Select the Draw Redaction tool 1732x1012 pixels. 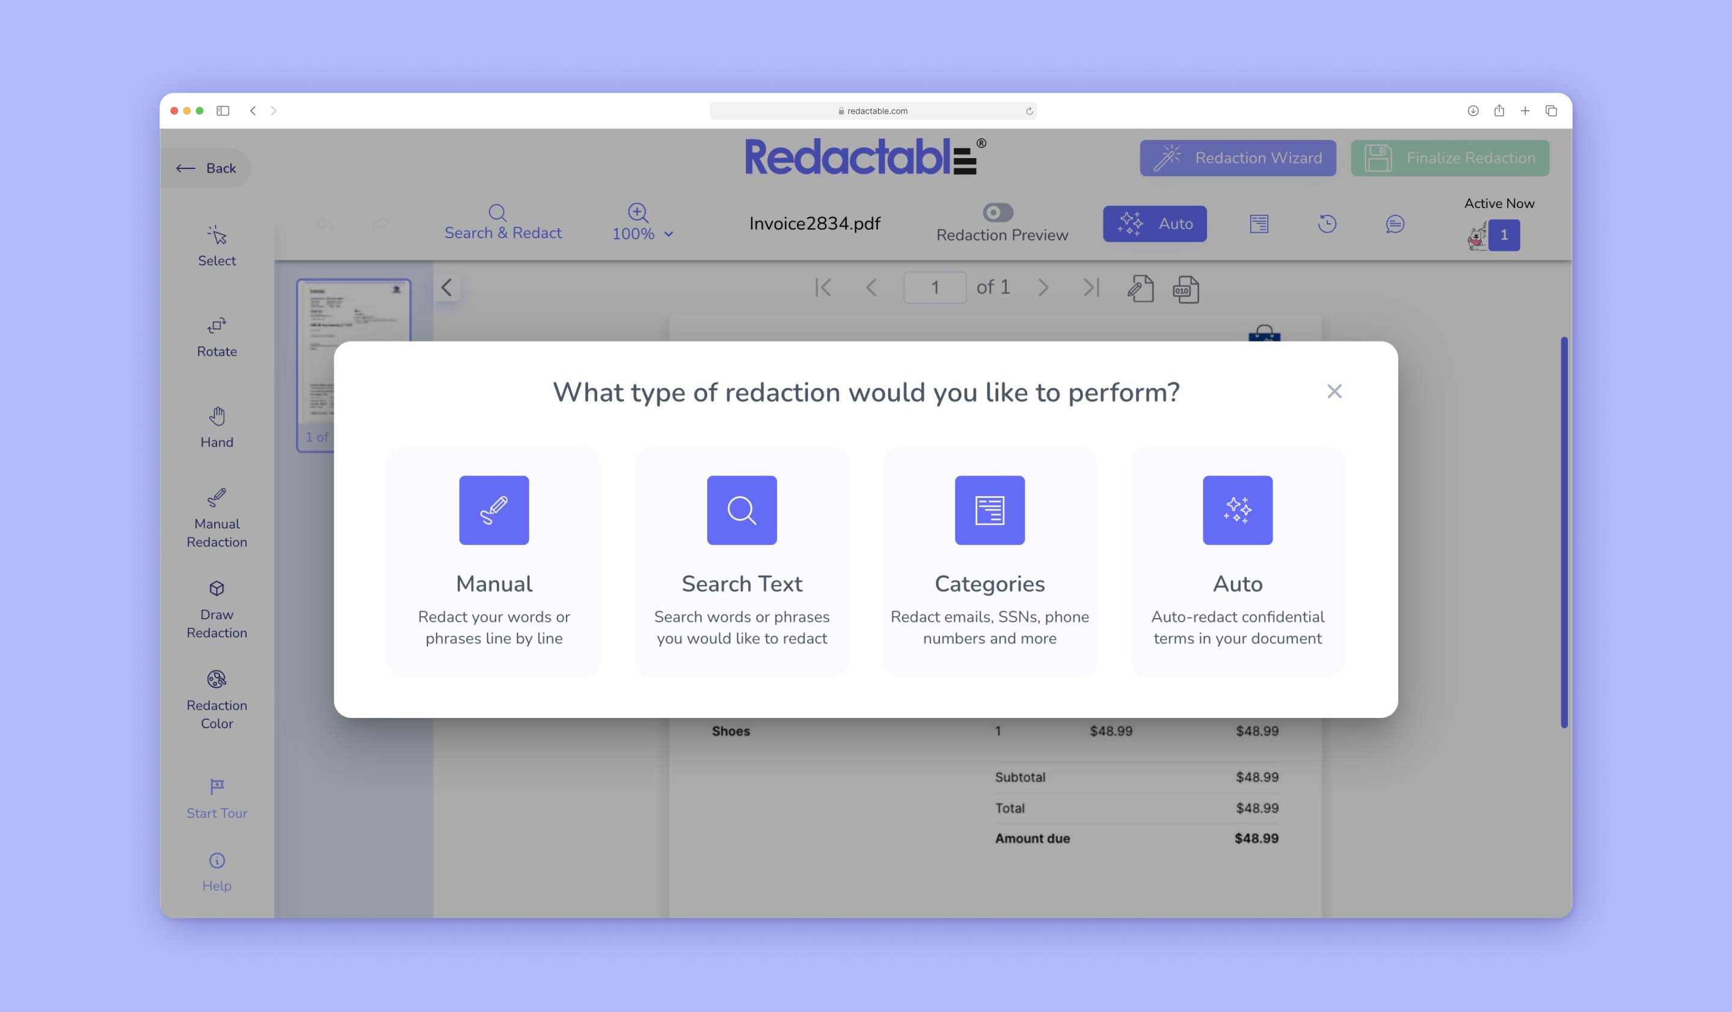point(217,609)
